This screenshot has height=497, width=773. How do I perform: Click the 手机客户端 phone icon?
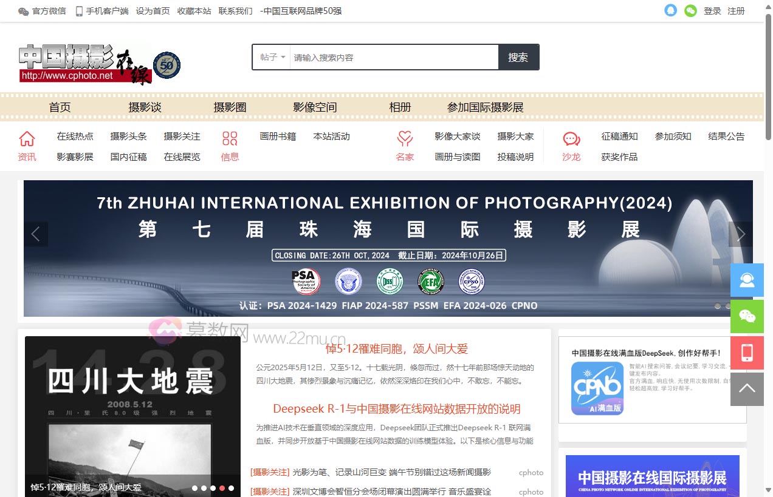[x=78, y=11]
